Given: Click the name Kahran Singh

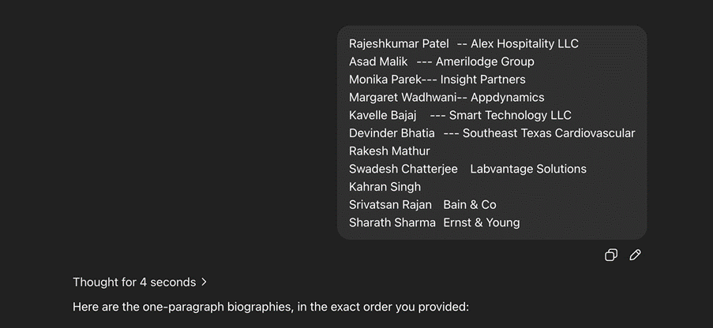Looking at the screenshot, I should pos(385,187).
